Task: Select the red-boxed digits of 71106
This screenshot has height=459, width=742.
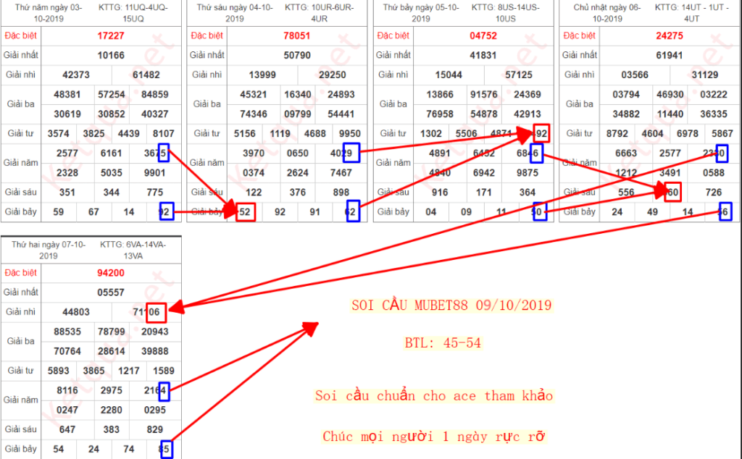Action: point(156,312)
